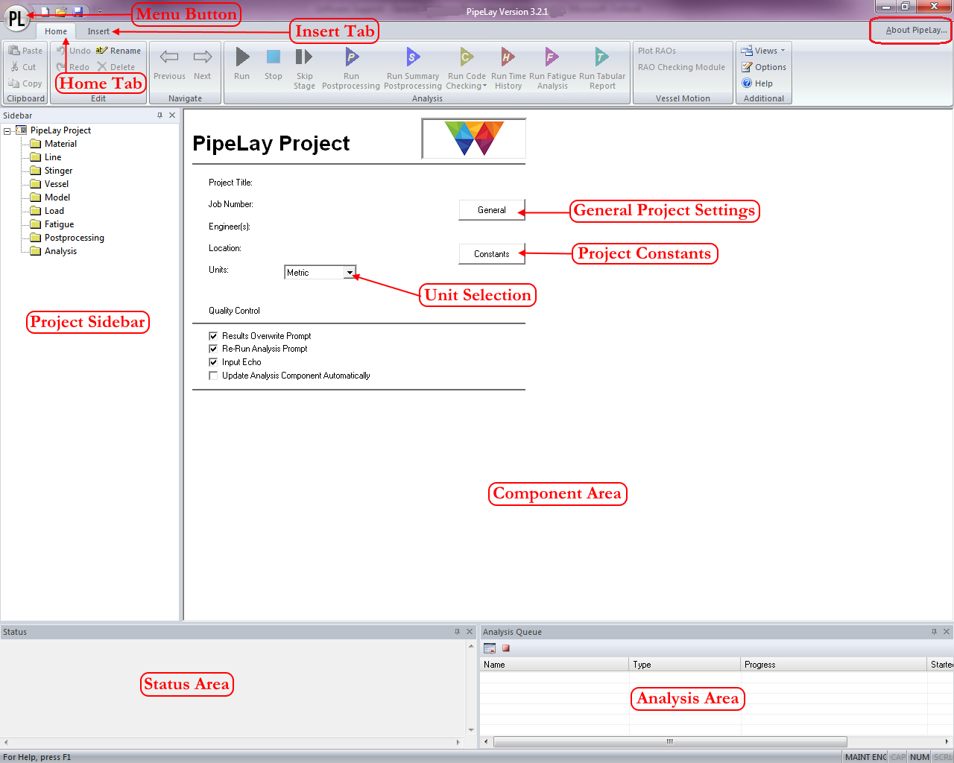Open the Units dropdown showing Metric
The height and width of the screenshot is (763, 954).
[350, 273]
